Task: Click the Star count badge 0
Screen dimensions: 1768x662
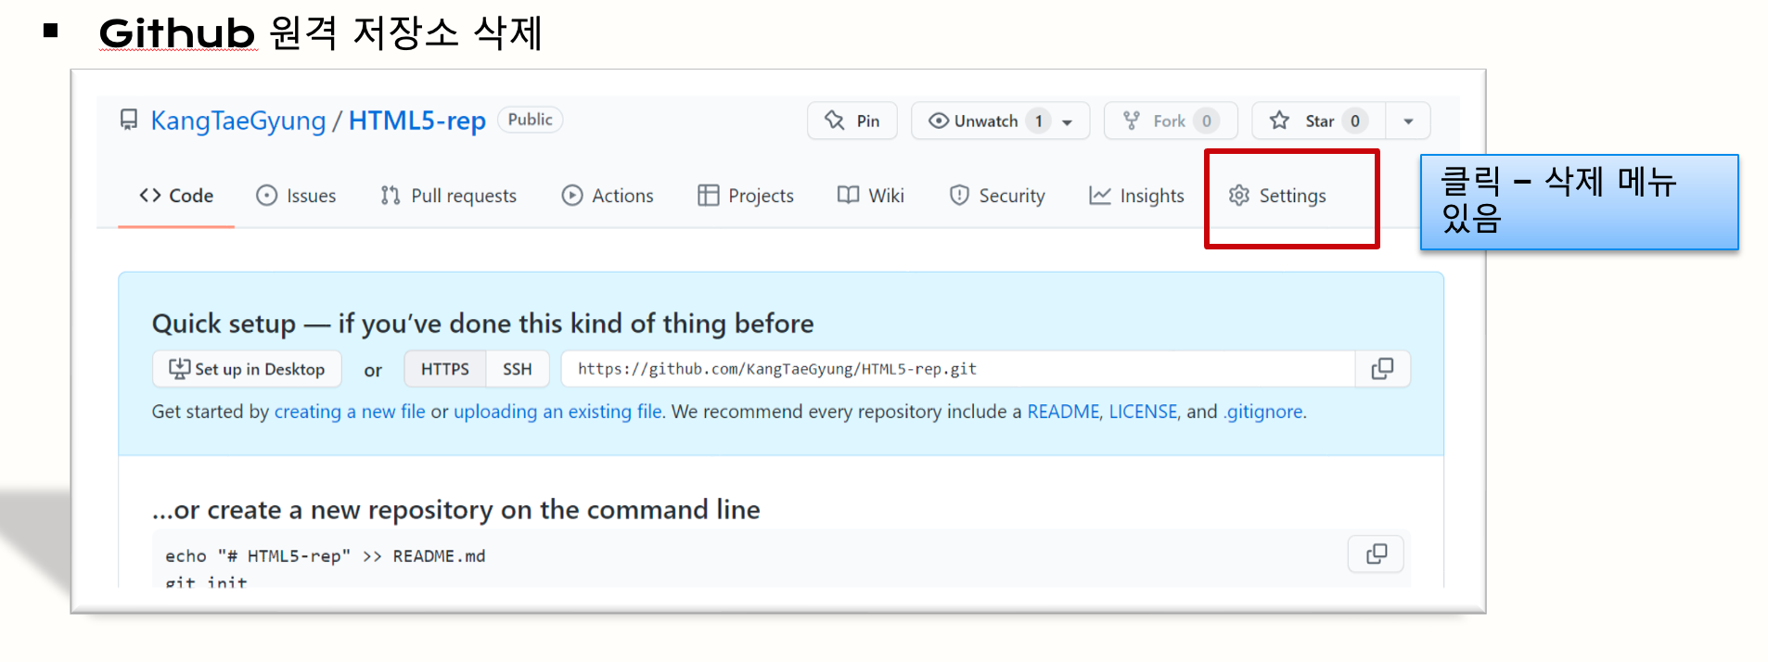Action: point(1355,121)
